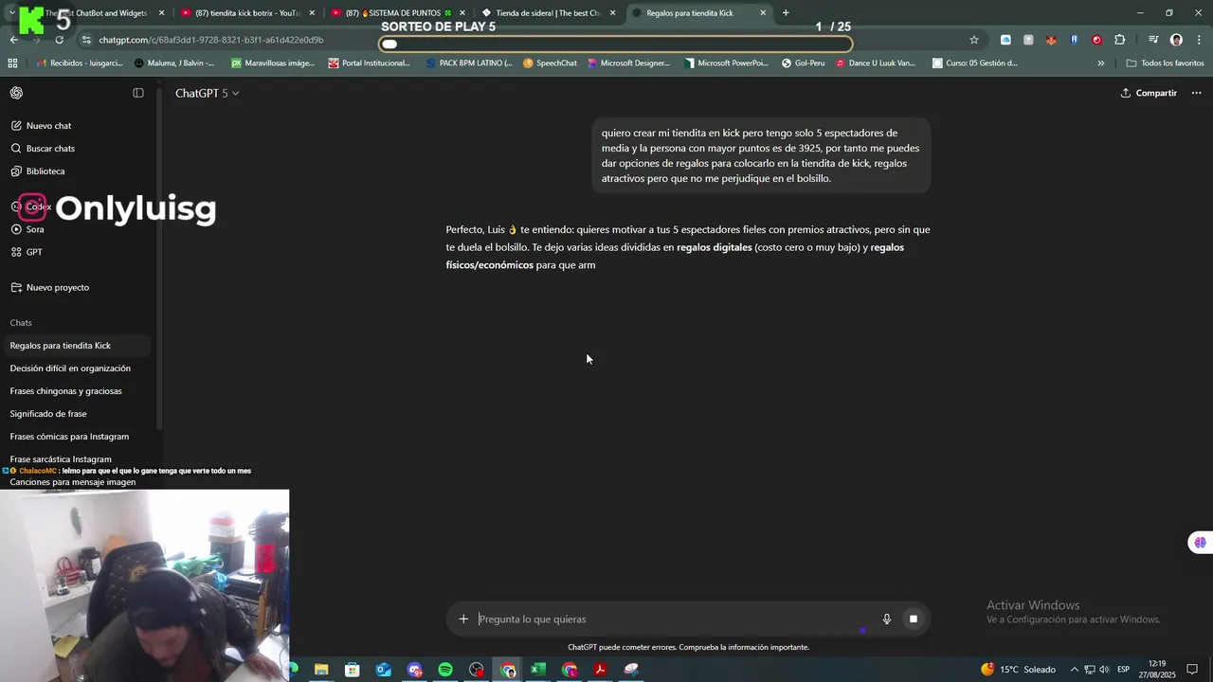Click the volume speaker tray icon
1213x682 pixels.
1104,670
